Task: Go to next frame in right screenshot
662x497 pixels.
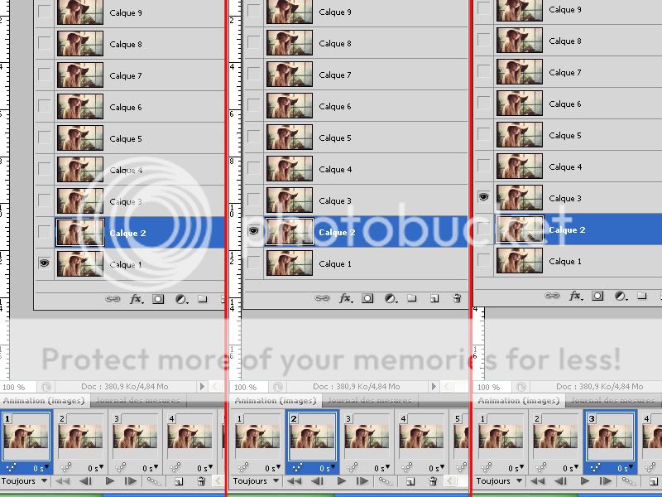Action: [606, 481]
